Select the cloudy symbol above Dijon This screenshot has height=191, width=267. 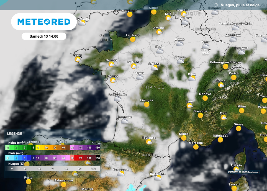coord(192,79)
